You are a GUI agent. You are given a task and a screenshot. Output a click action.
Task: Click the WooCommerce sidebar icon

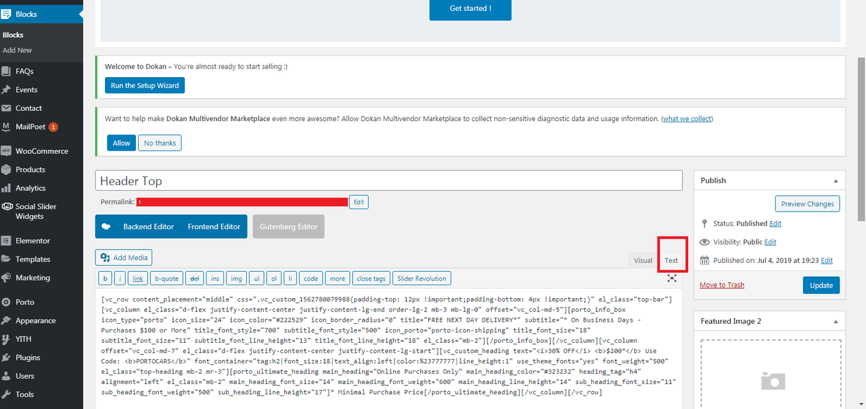[6, 151]
